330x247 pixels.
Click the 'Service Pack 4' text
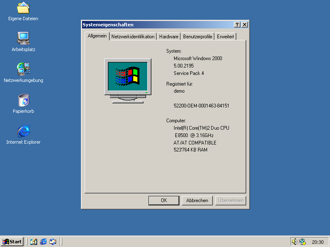(189, 73)
